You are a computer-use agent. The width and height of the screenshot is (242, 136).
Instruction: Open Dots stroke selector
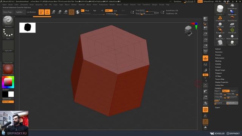[8, 34]
